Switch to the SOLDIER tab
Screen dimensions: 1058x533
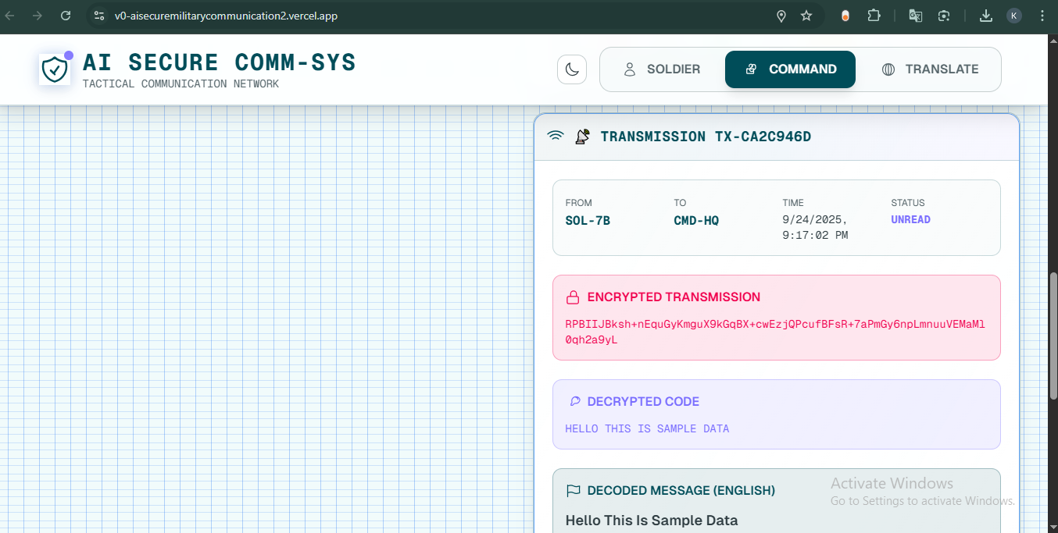click(x=662, y=69)
